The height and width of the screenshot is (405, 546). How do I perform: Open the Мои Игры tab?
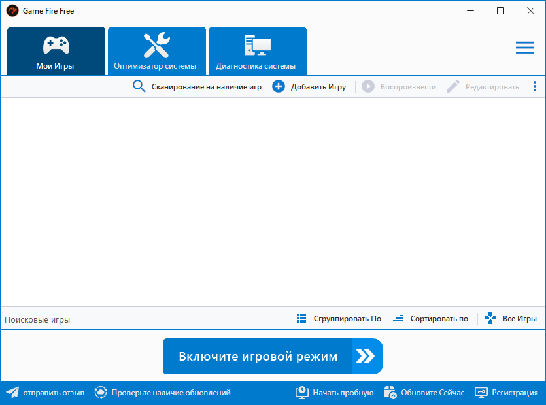[x=56, y=51]
